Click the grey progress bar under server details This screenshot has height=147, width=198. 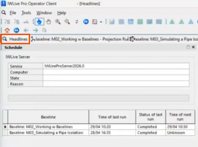tap(99, 98)
